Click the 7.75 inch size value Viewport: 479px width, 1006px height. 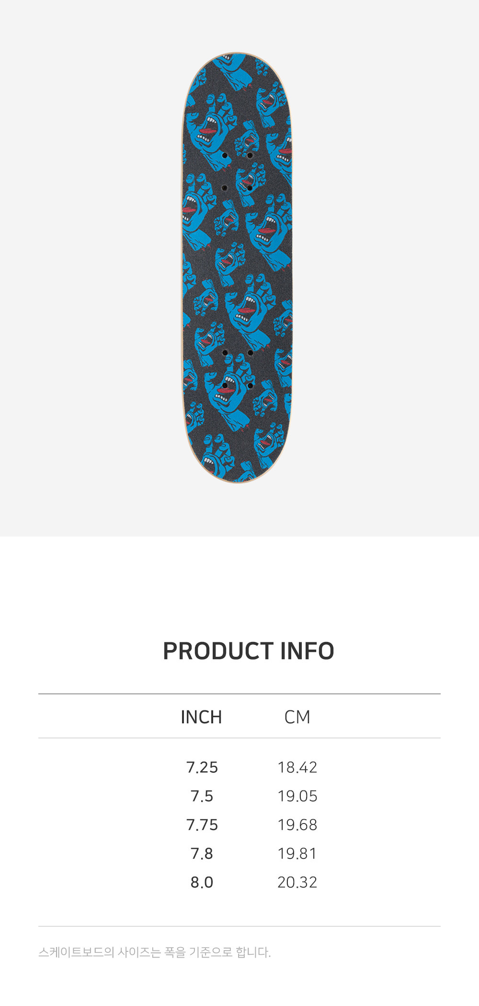[202, 825]
